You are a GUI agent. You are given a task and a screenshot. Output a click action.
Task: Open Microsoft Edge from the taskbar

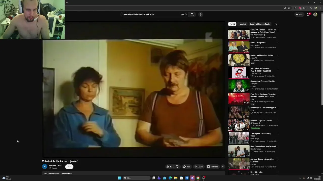(170, 178)
